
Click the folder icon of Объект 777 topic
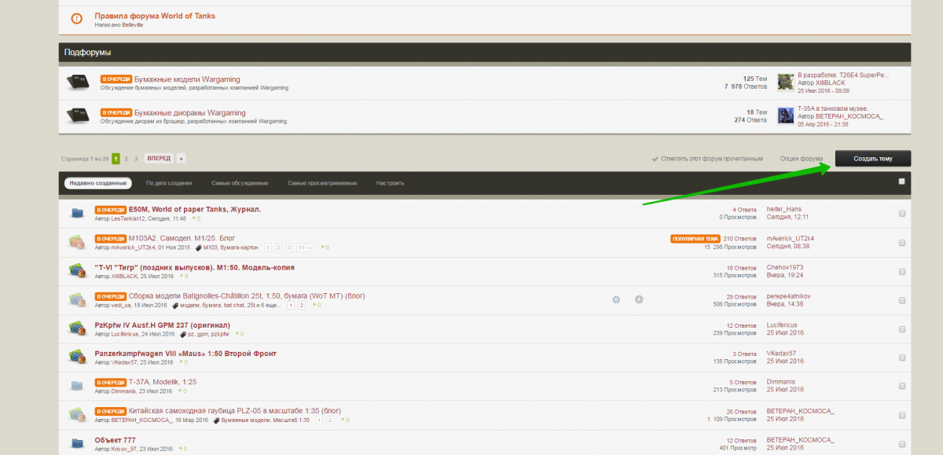tap(77, 443)
